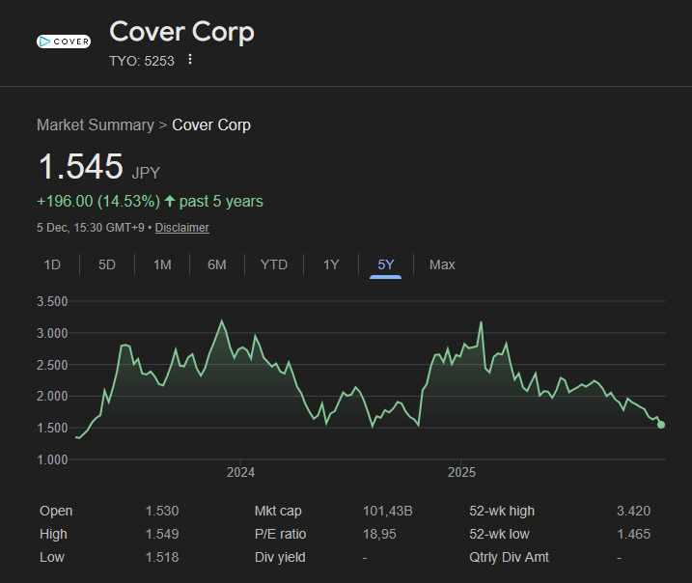
Task: Open the three-dot options menu
Action: (190, 59)
